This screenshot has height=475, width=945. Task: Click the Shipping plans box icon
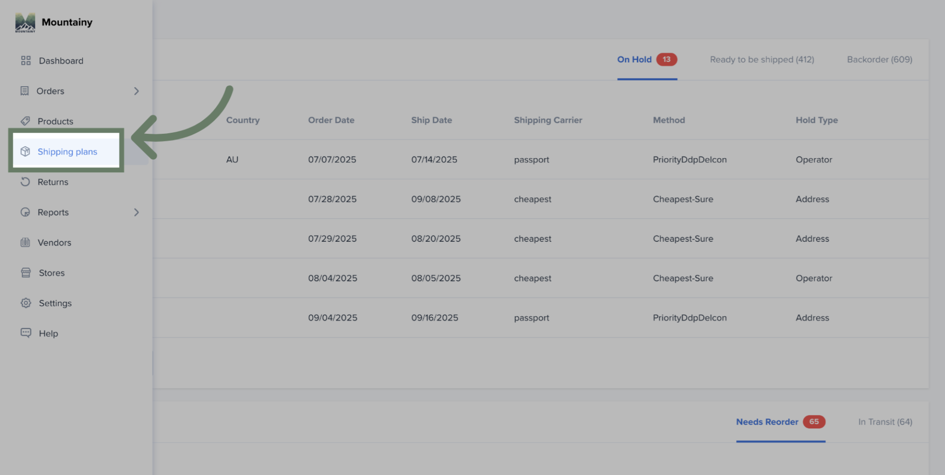[25, 151]
